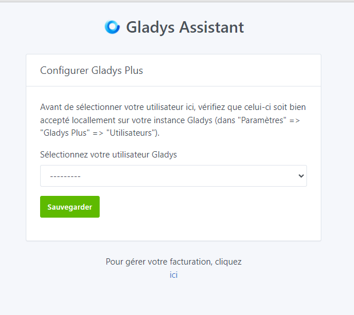Click the word "Configurer" in the card title
The height and width of the screenshot is (315, 354).
tap(64, 70)
